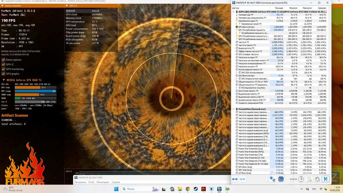Click HWiNFO expand columns double-arrow icon

[235, 179]
